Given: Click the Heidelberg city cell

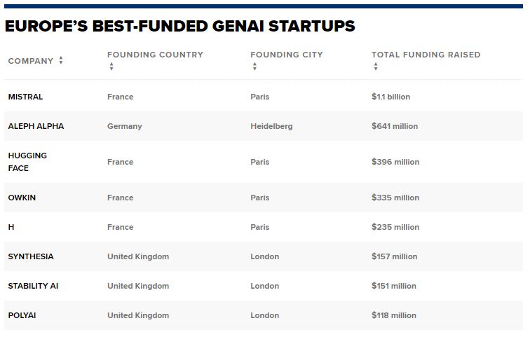Looking at the screenshot, I should [x=271, y=126].
